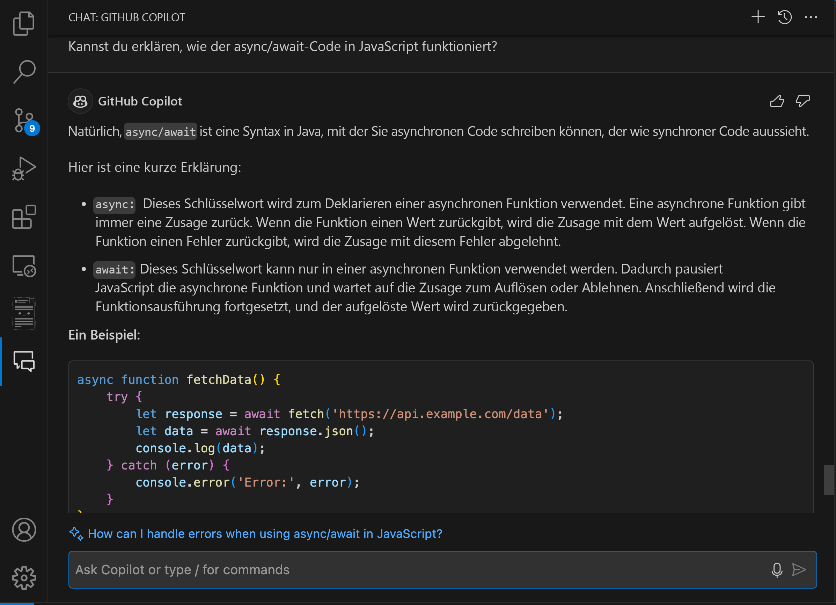Start voice input with microphone icon
836x605 pixels.
coord(777,570)
